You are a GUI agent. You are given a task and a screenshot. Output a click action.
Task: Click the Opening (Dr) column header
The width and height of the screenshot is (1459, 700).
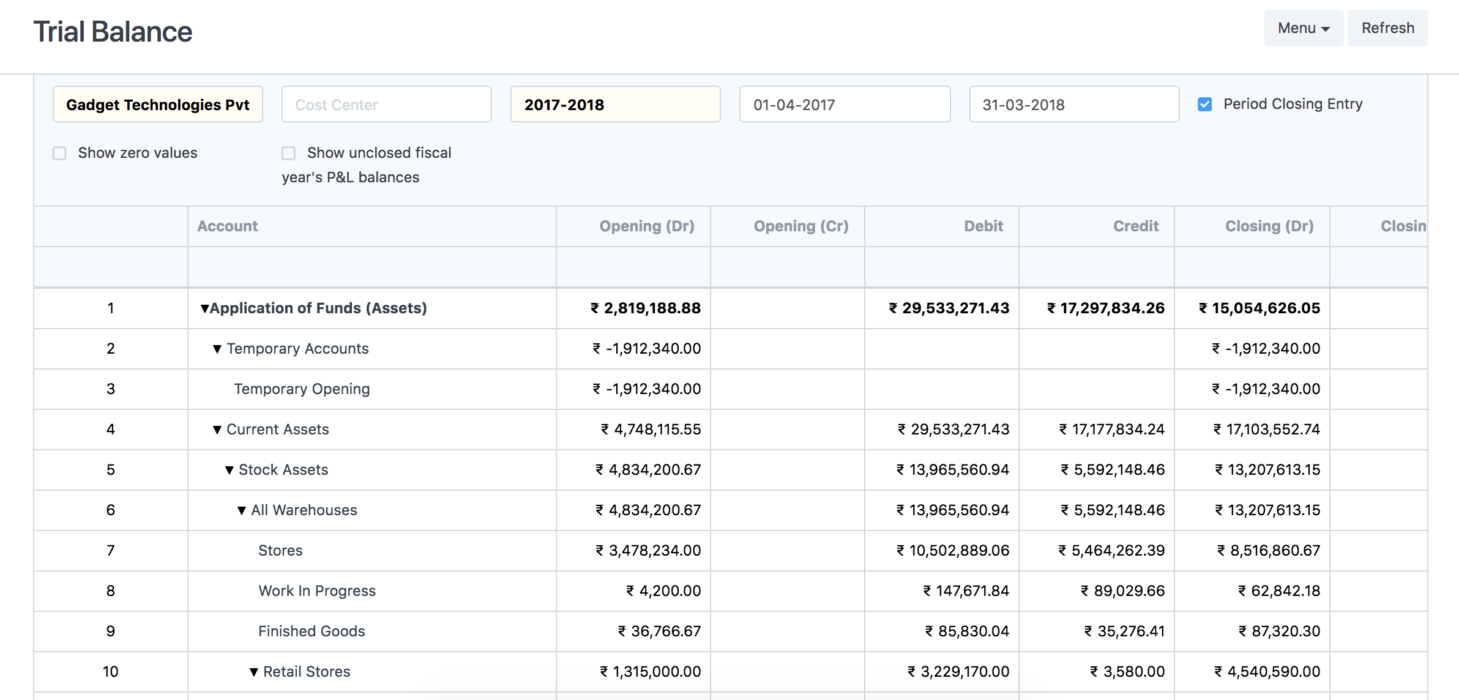coord(633,226)
